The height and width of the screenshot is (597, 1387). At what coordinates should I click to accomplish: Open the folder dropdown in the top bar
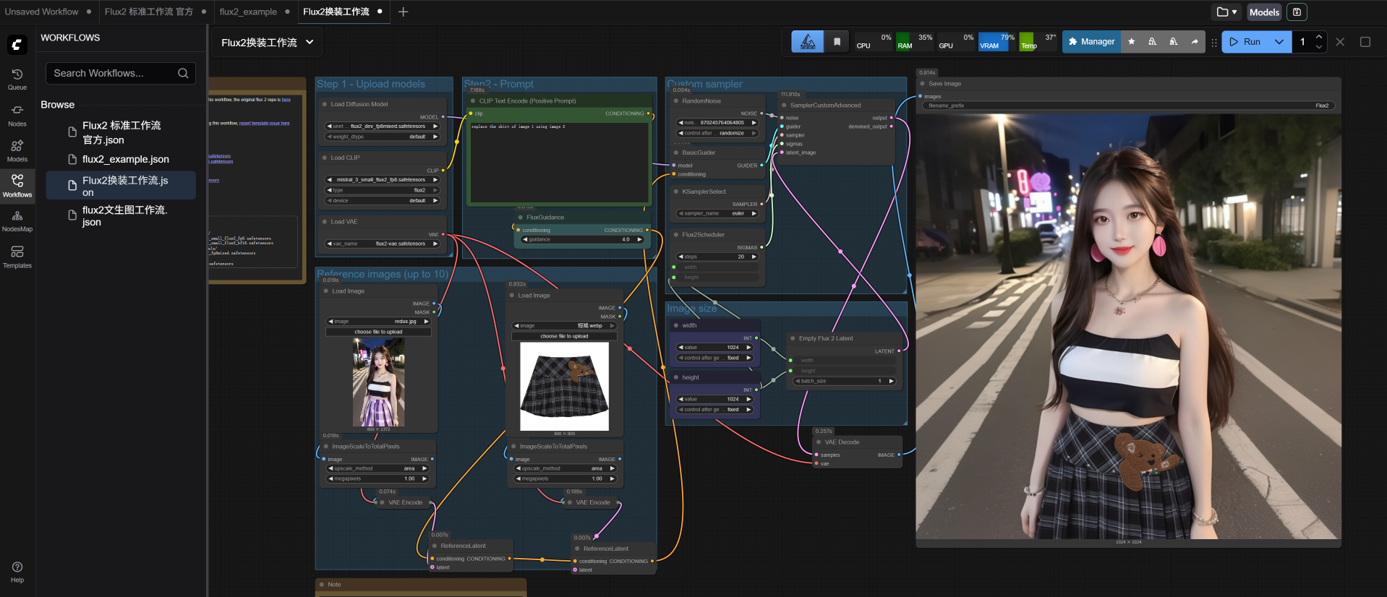click(1226, 12)
